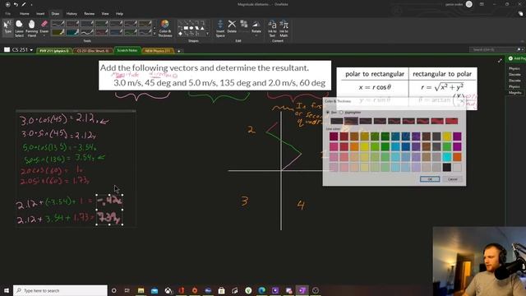The width and height of the screenshot is (526, 296).
Task: Expand the Shapes gallery dropdown arrow
Action: pos(208,34)
